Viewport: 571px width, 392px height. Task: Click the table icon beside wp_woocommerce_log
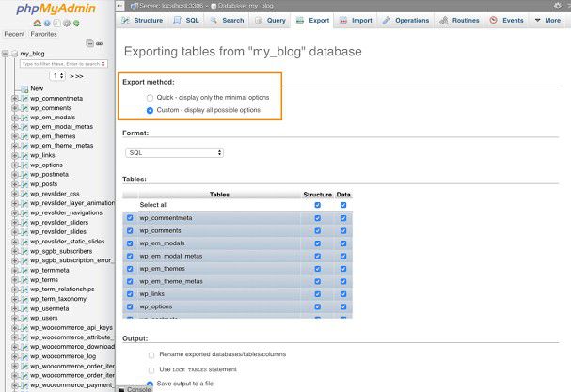[x=24, y=356]
